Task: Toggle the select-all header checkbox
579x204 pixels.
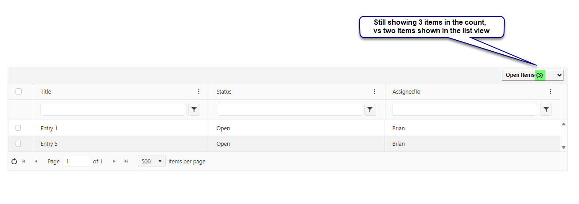Action: point(19,91)
